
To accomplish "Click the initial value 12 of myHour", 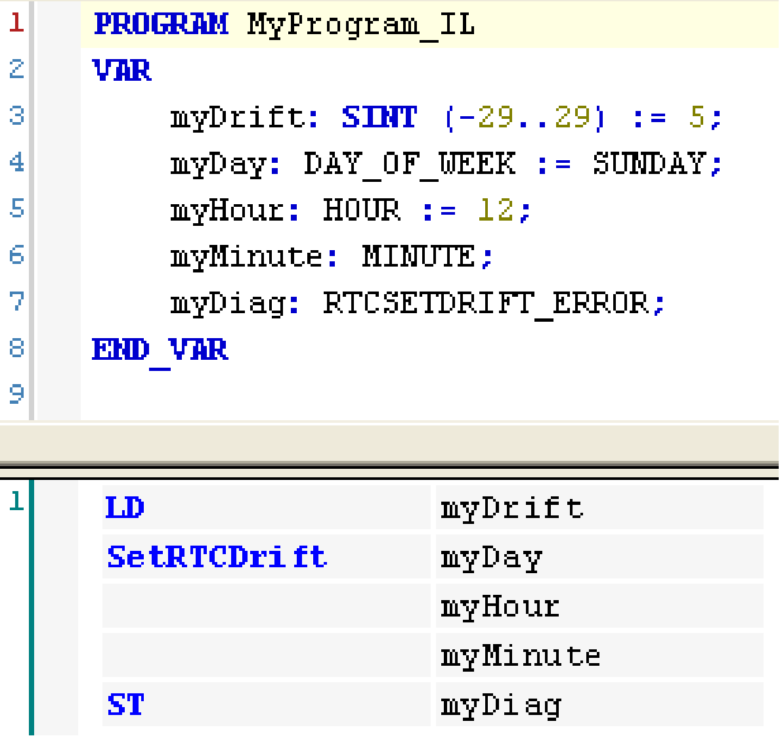I will click(496, 210).
